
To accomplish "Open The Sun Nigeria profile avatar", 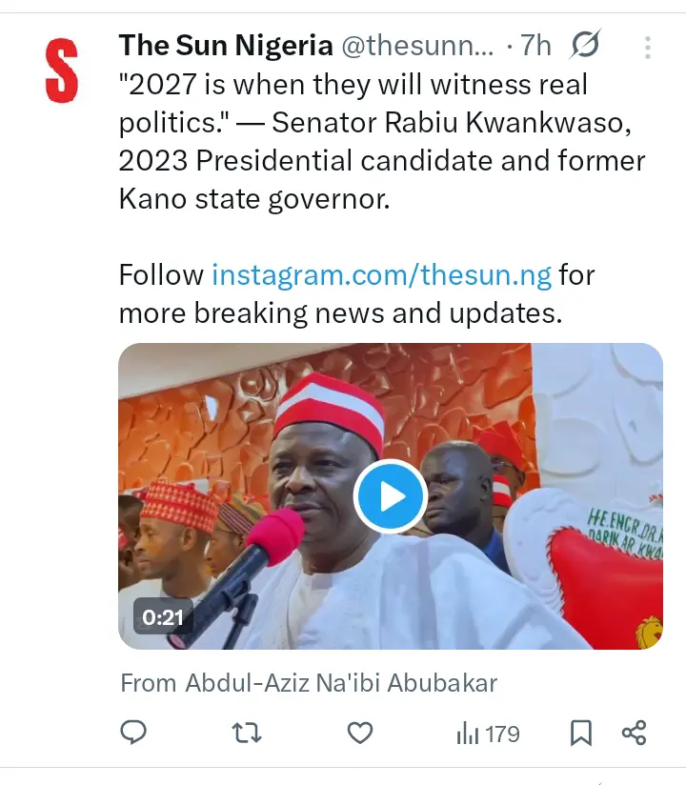I will point(61,69).
